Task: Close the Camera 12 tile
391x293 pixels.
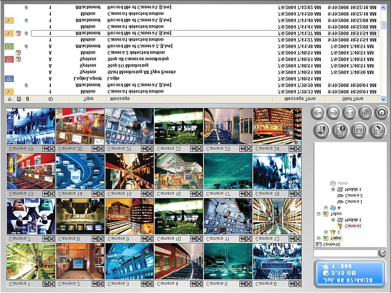Action: point(298,239)
